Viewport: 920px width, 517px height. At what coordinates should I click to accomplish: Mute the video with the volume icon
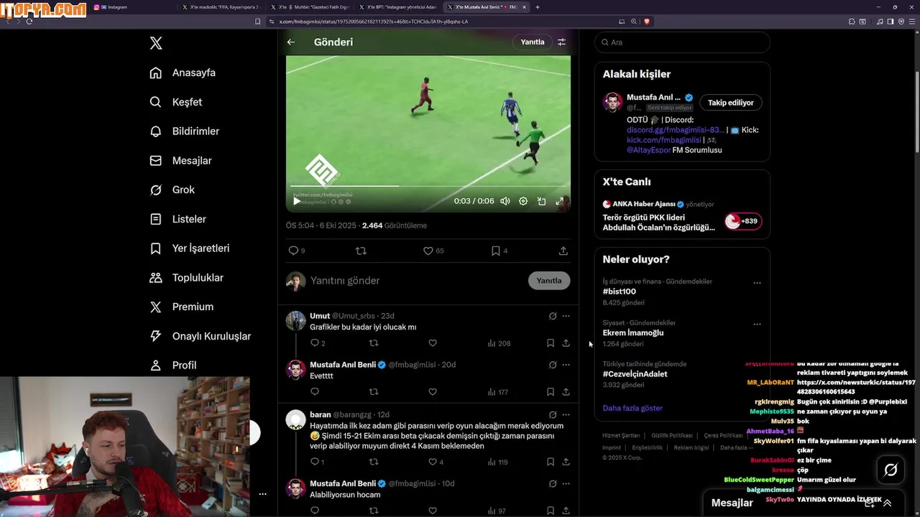pos(505,201)
